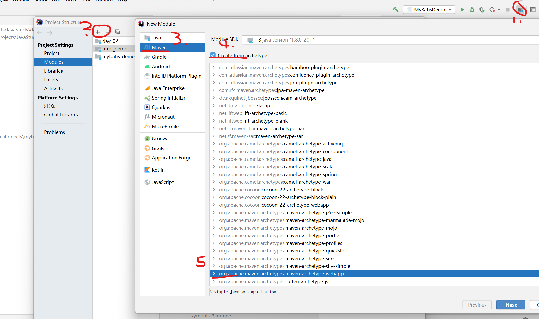
Task: Choose the Spring Initializr icon
Action: click(x=147, y=98)
